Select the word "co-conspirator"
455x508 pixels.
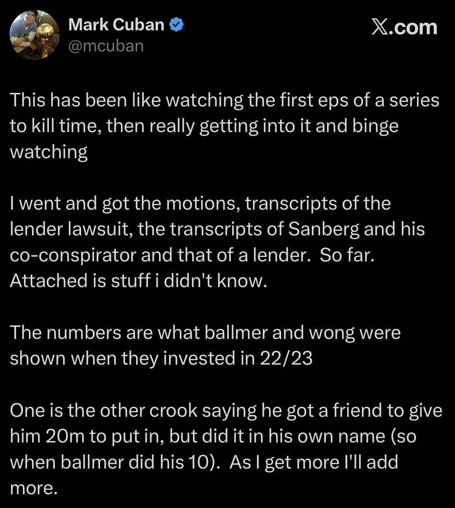[x=73, y=255]
